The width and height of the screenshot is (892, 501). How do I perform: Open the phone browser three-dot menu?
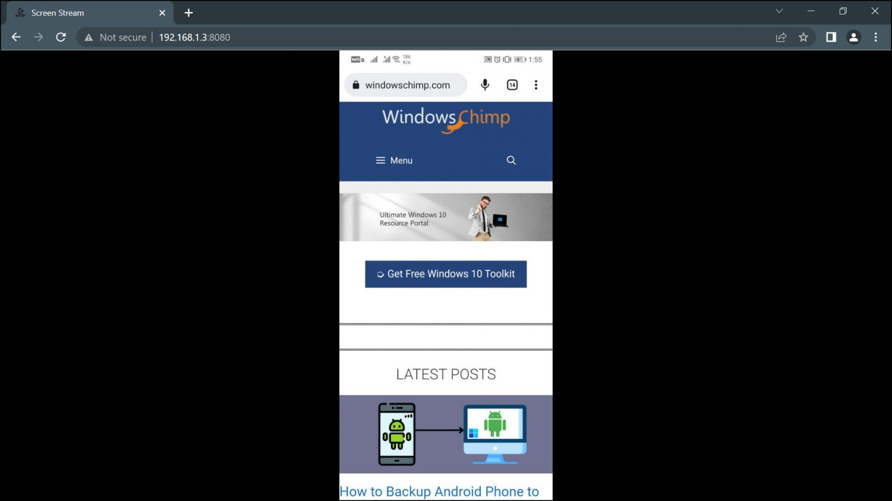point(535,85)
